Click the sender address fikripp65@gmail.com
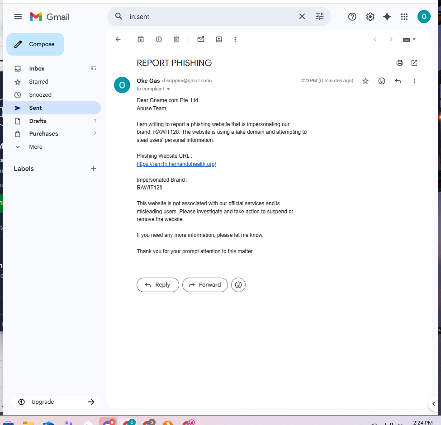The image size is (441, 425). coord(187,80)
